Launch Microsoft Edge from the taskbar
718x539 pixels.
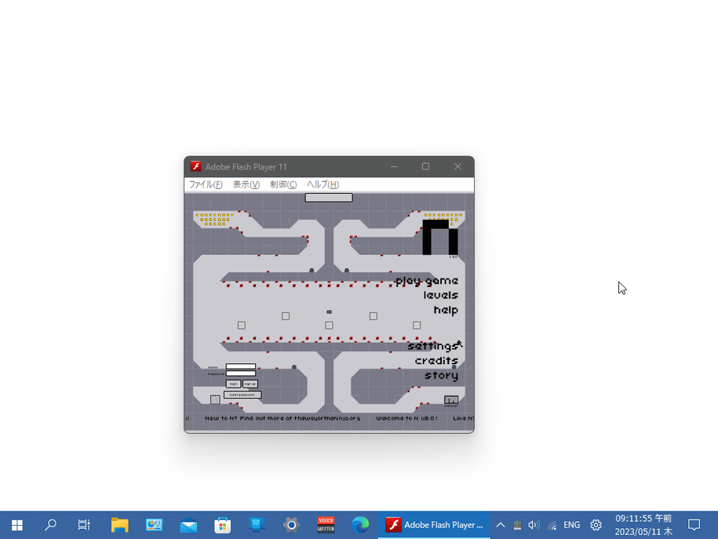(x=360, y=525)
